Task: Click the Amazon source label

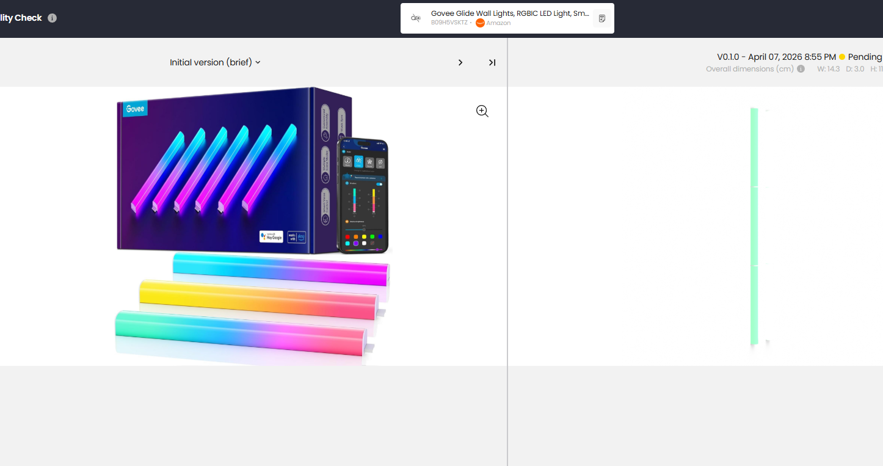Action: click(x=498, y=23)
